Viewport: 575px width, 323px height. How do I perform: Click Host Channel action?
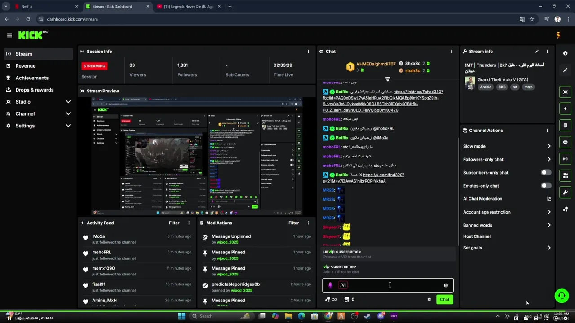coord(477,236)
